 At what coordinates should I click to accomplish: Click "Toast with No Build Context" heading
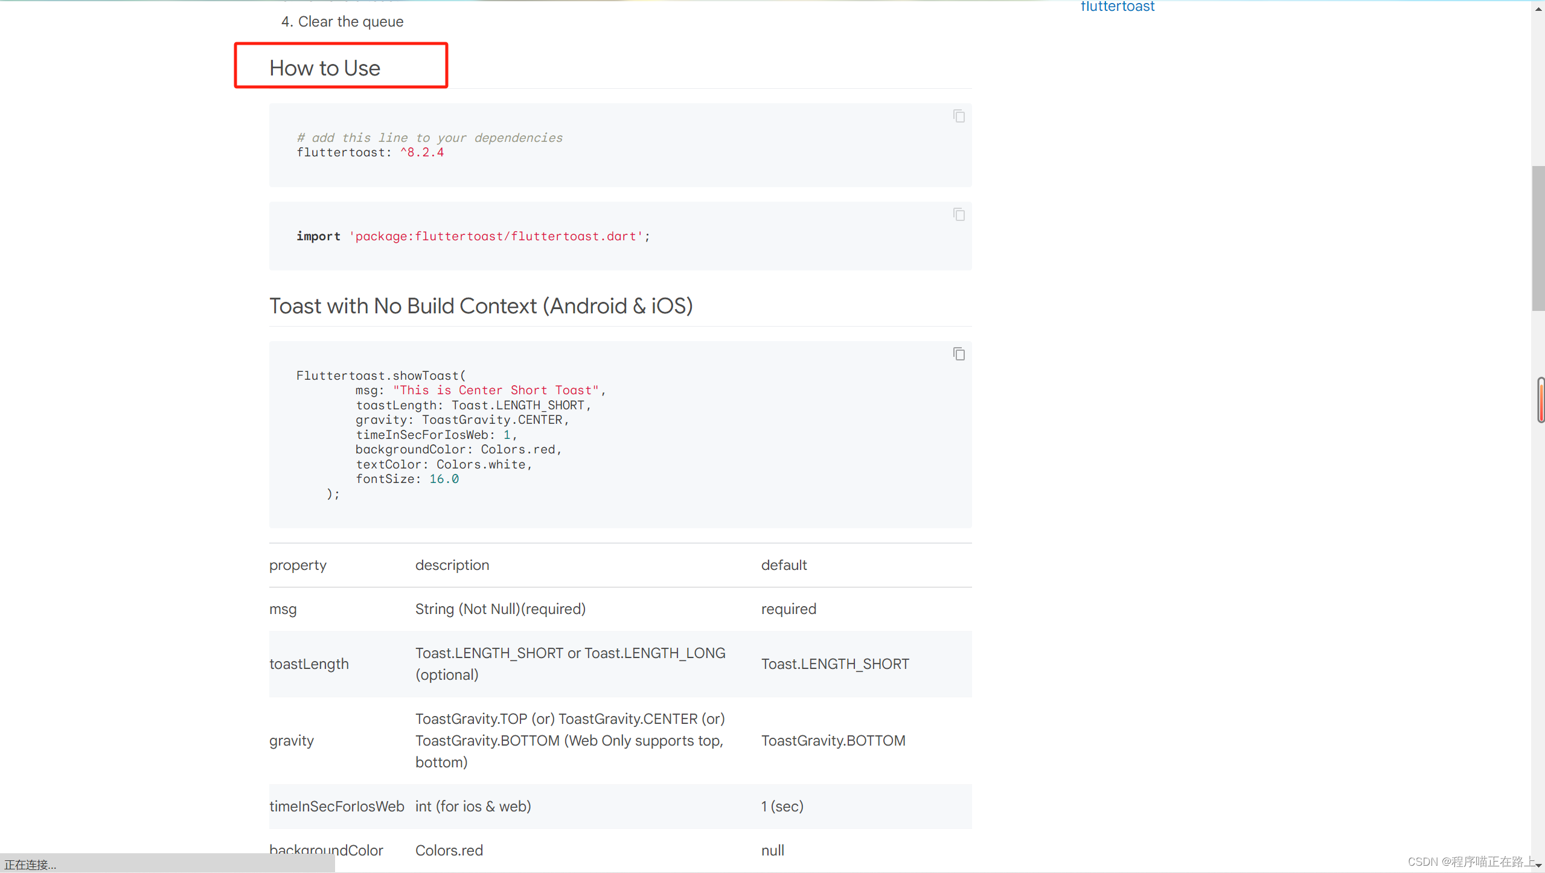tap(481, 306)
